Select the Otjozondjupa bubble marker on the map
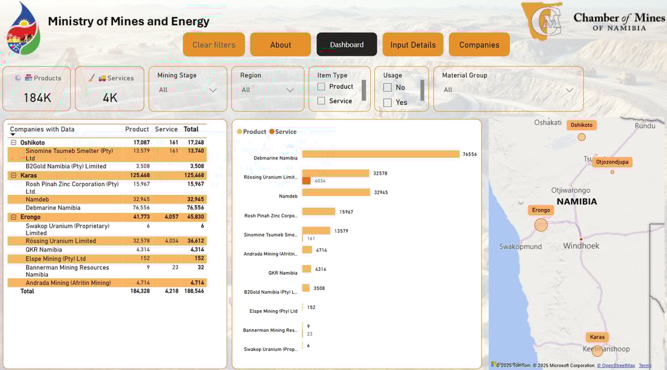The image size is (667, 370). tap(613, 172)
